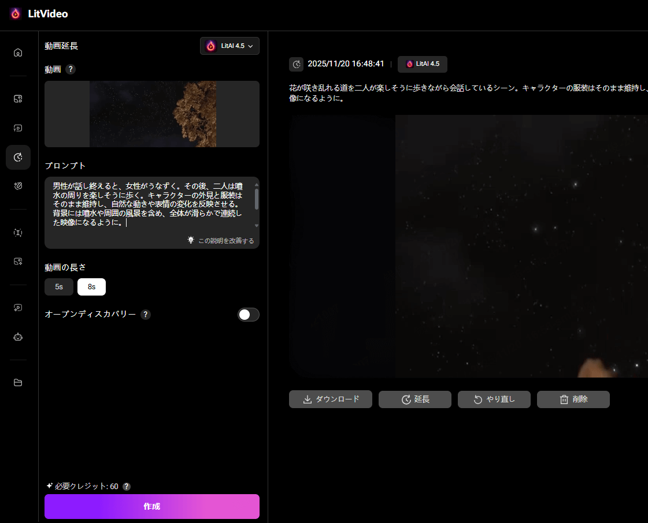Select the text frame tool icon
The width and height of the screenshot is (648, 523).
pyautogui.click(x=18, y=232)
